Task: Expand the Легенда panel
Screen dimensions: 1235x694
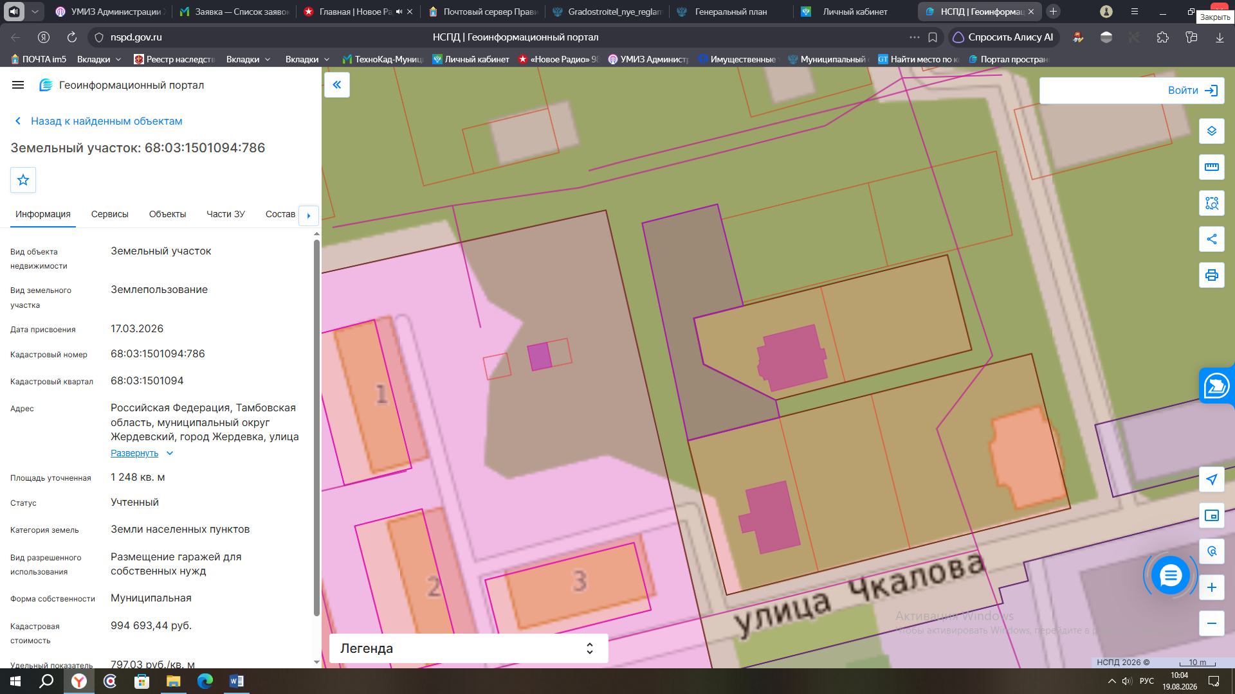Action: click(x=468, y=648)
